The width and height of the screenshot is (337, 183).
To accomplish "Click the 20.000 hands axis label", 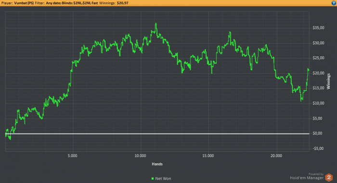I will pyautogui.click(x=276, y=156).
